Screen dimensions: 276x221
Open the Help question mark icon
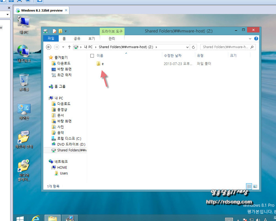click(256, 39)
